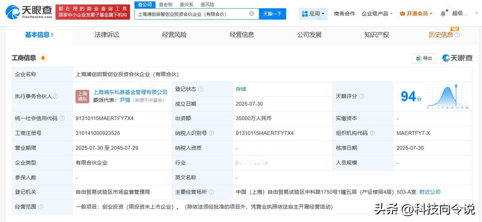Screen dimensions: 482x222
Task: Open the 公司发展 tab
Action: click(x=309, y=35)
